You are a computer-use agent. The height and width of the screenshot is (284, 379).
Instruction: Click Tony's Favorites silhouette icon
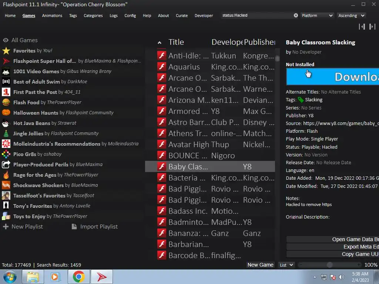(x=6, y=206)
